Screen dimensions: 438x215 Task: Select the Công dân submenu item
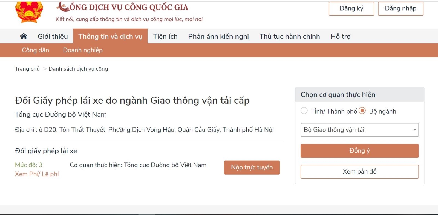point(36,50)
